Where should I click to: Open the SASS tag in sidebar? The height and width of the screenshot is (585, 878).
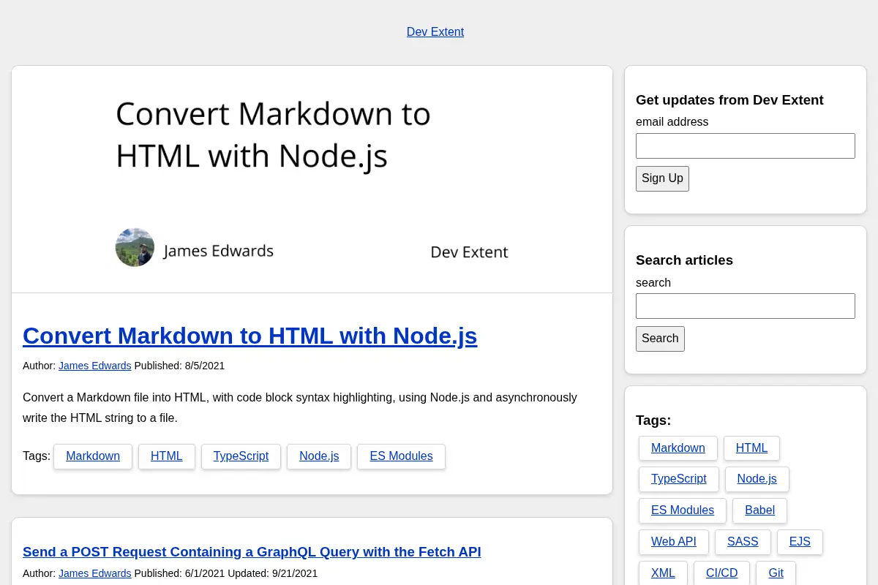pyautogui.click(x=743, y=542)
